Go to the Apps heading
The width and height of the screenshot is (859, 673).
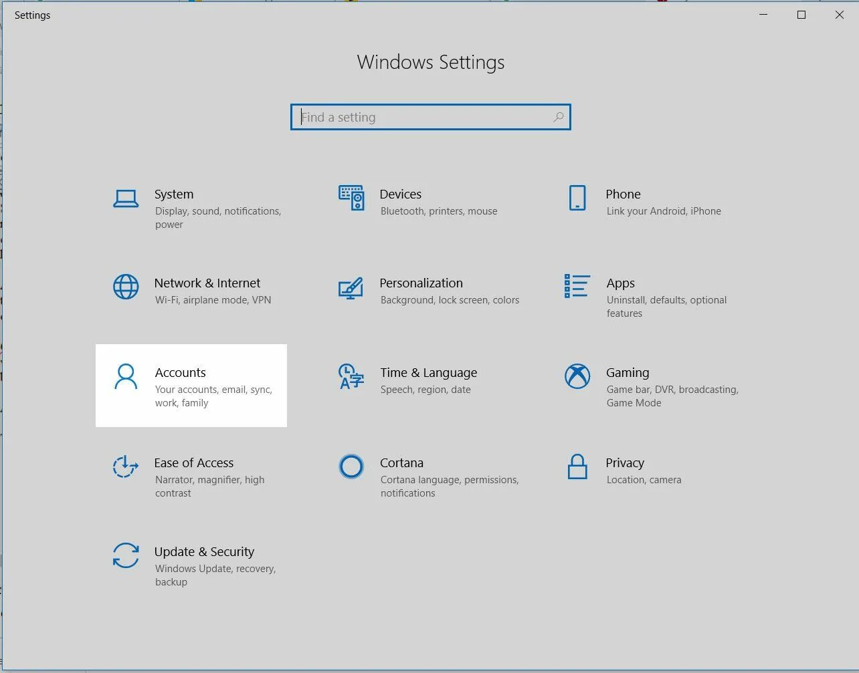(621, 283)
